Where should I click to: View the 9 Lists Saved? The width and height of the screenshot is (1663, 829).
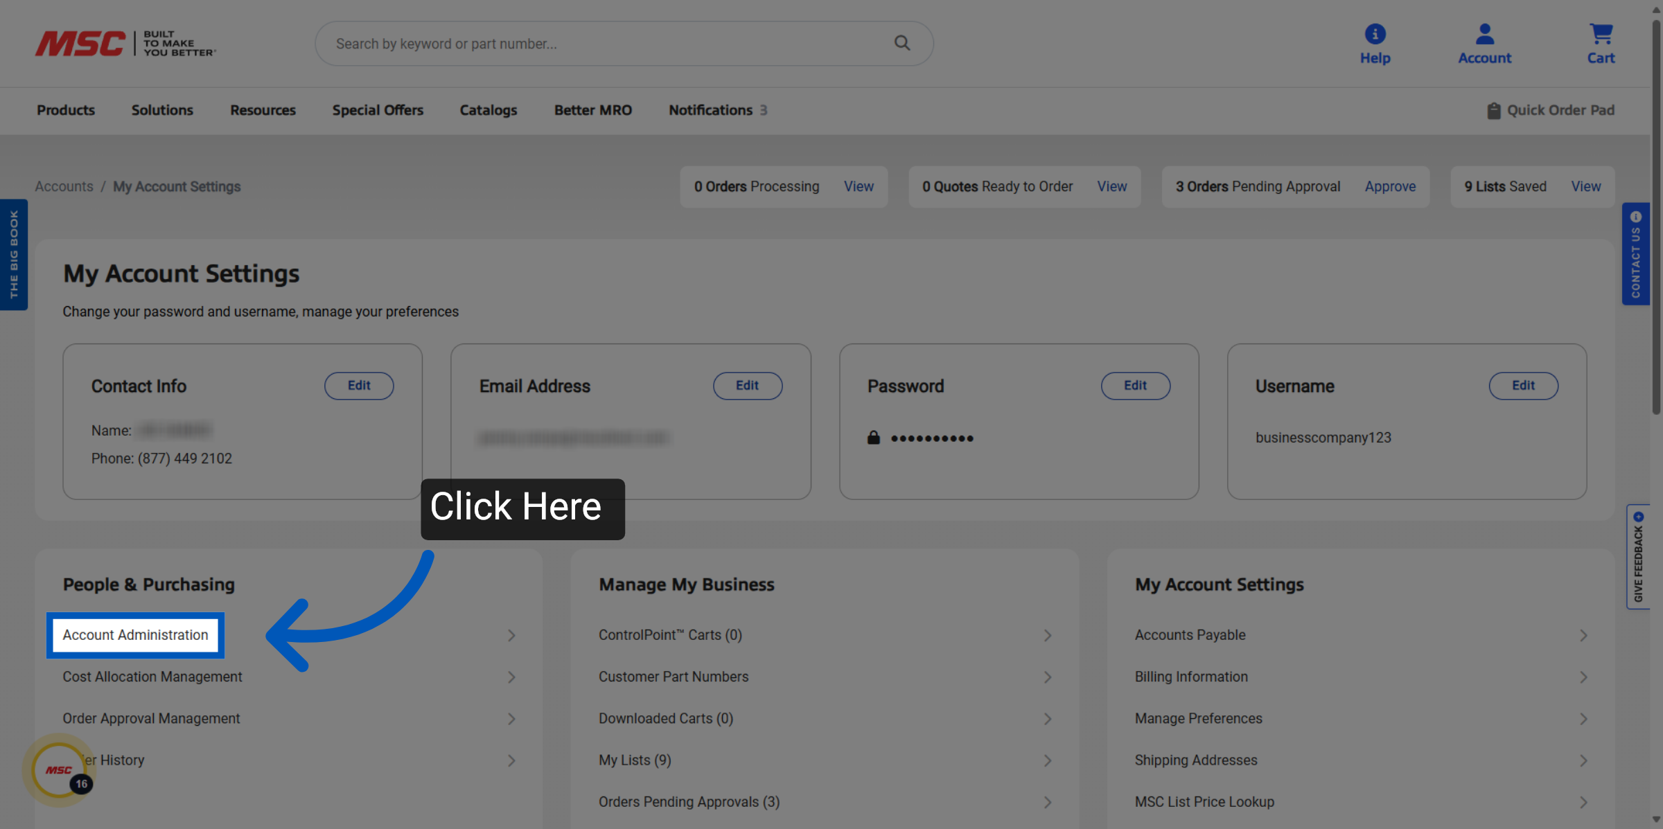1586,186
